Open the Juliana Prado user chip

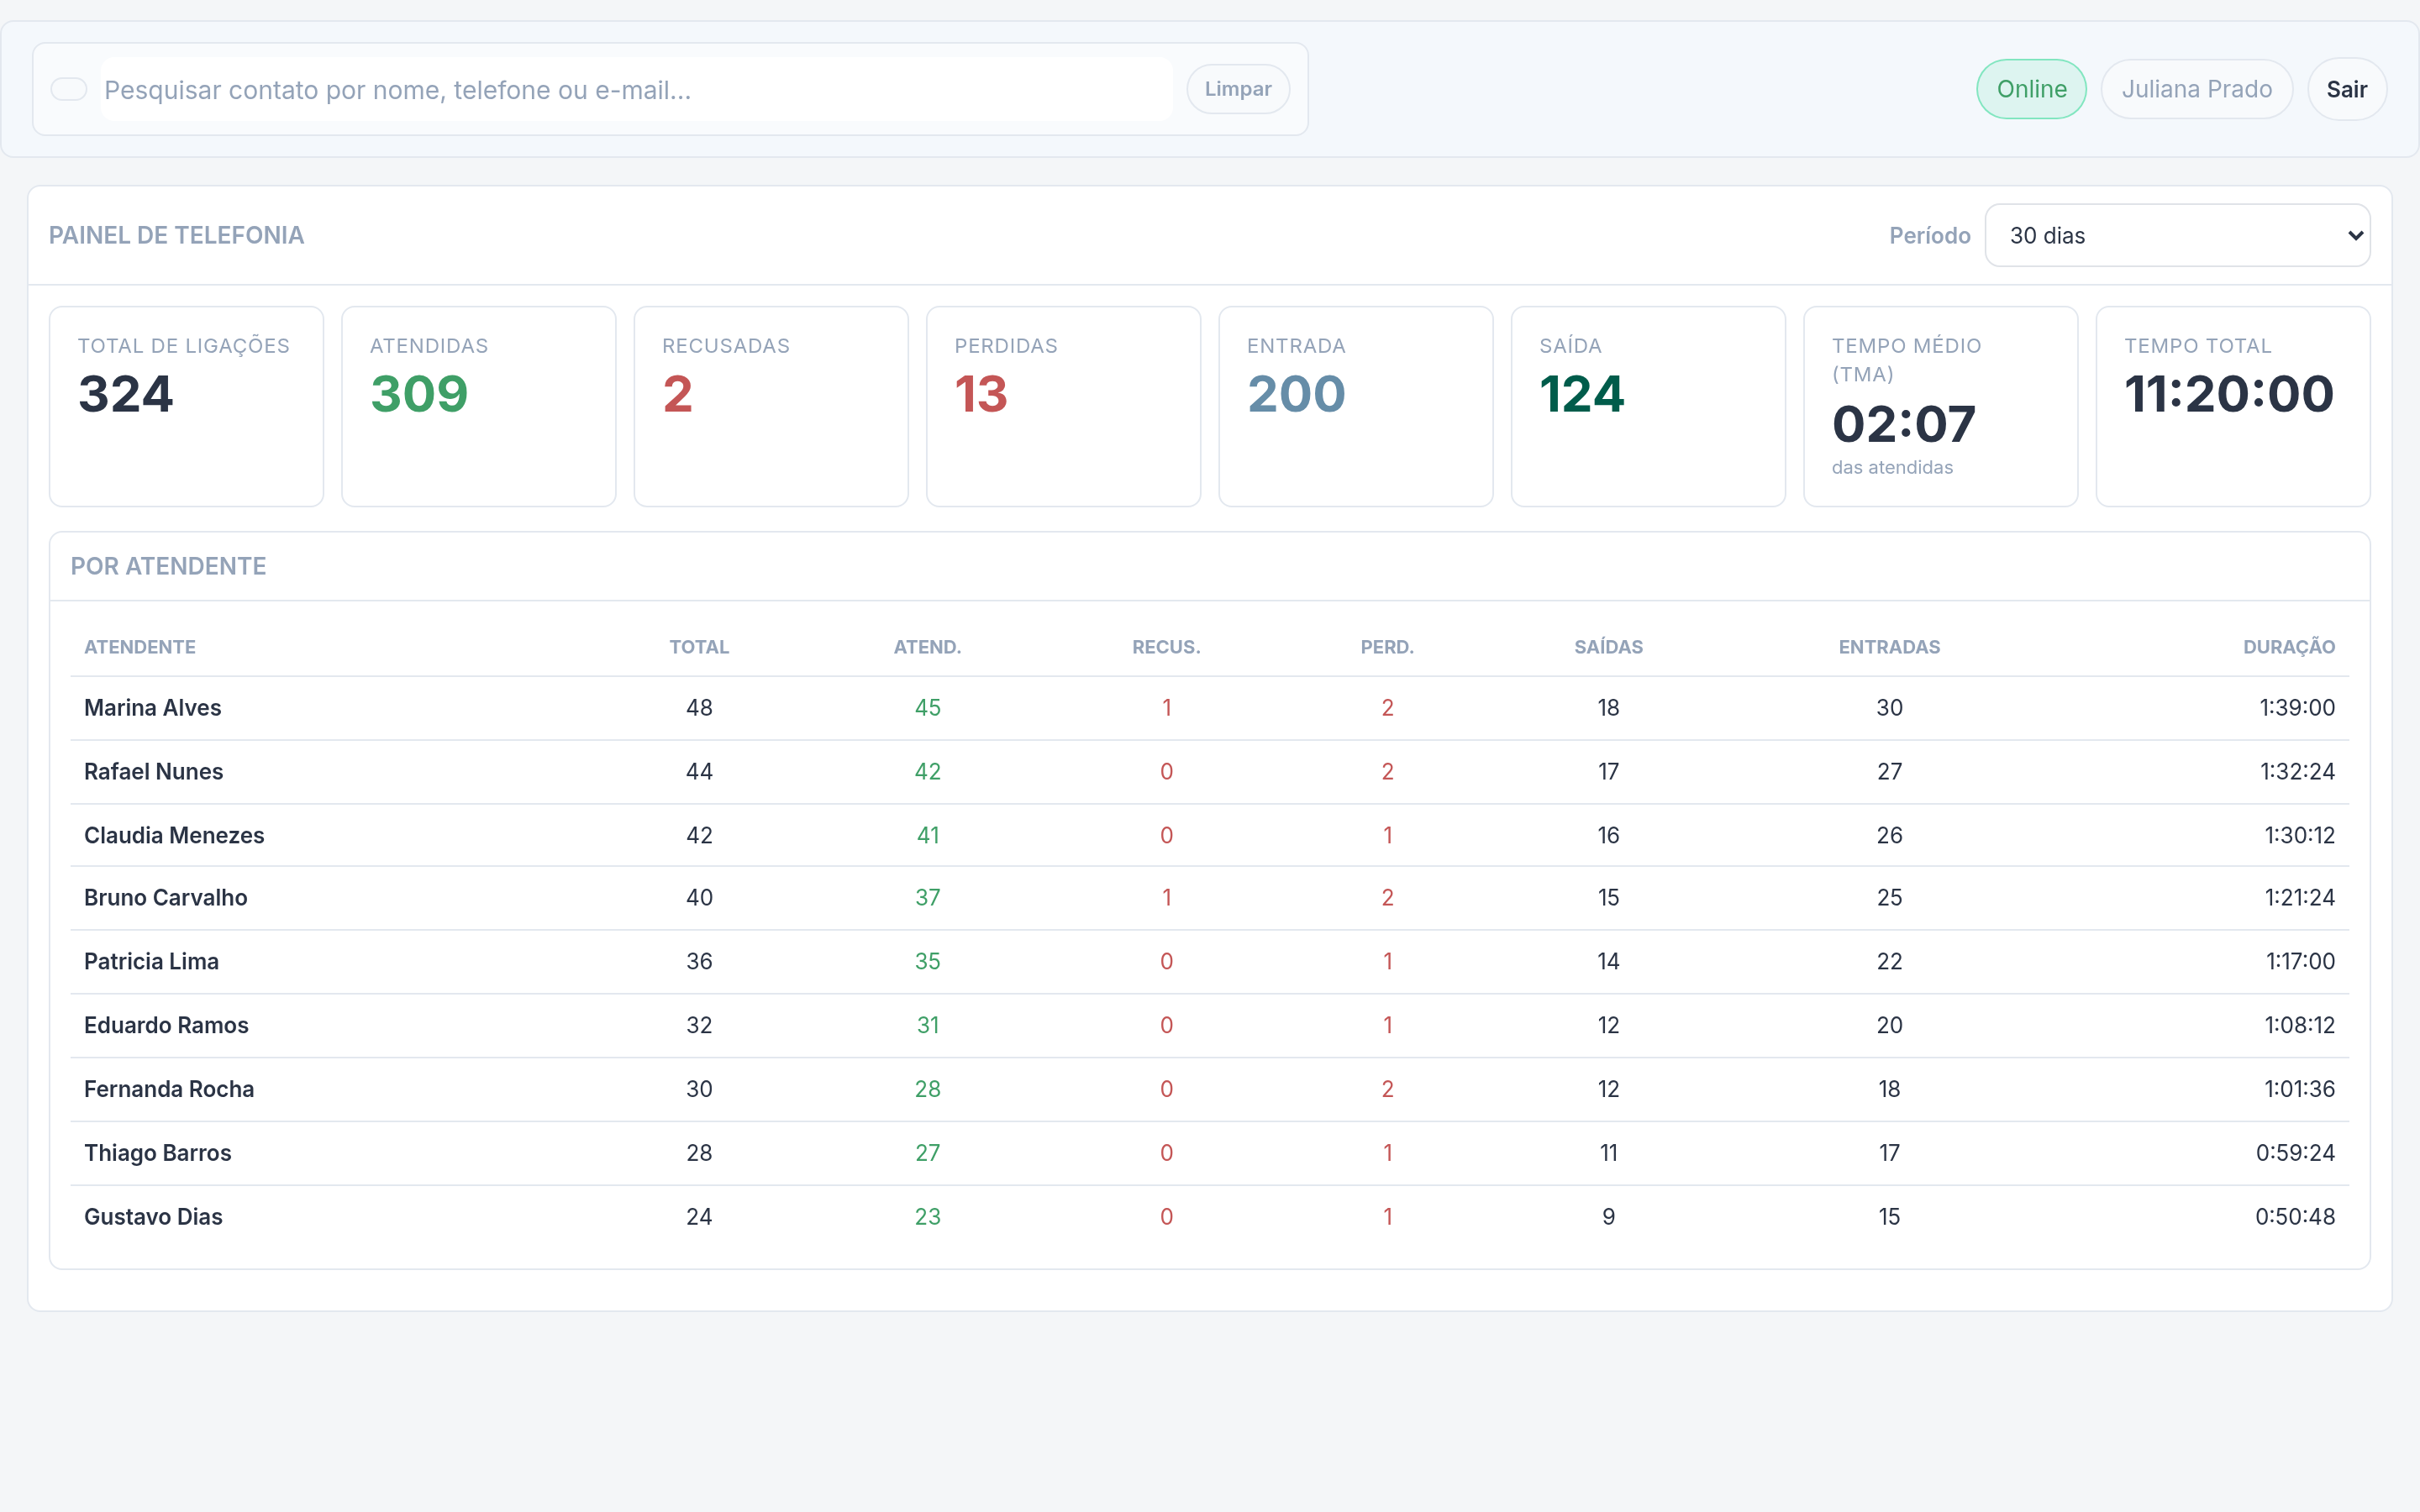coord(2197,89)
